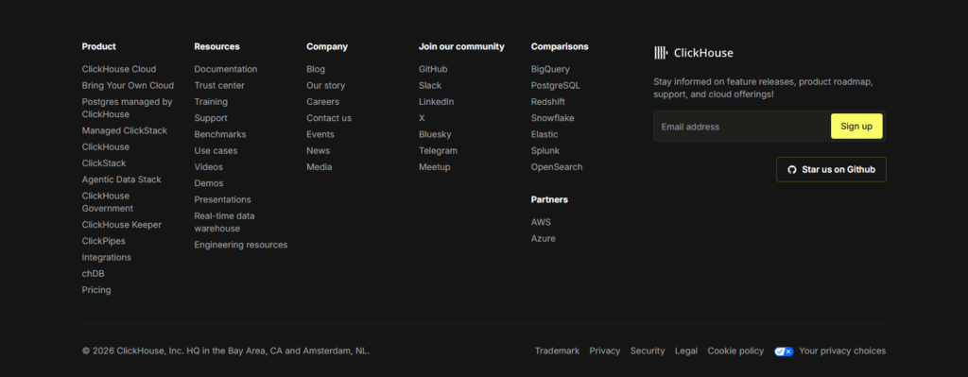Screen dimensions: 968x377
Task: Open the Cookie policy link
Action: [x=735, y=351]
